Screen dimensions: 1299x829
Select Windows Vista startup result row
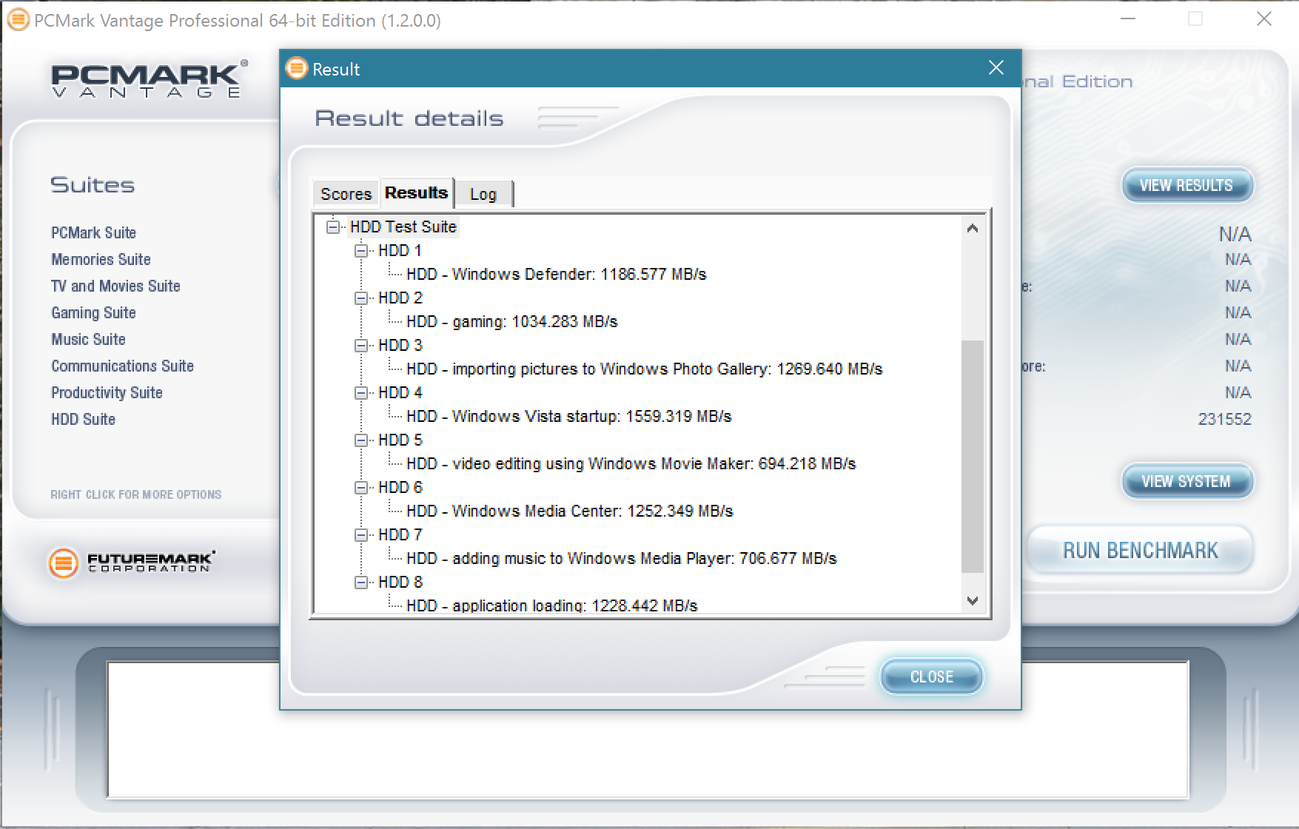pos(568,417)
